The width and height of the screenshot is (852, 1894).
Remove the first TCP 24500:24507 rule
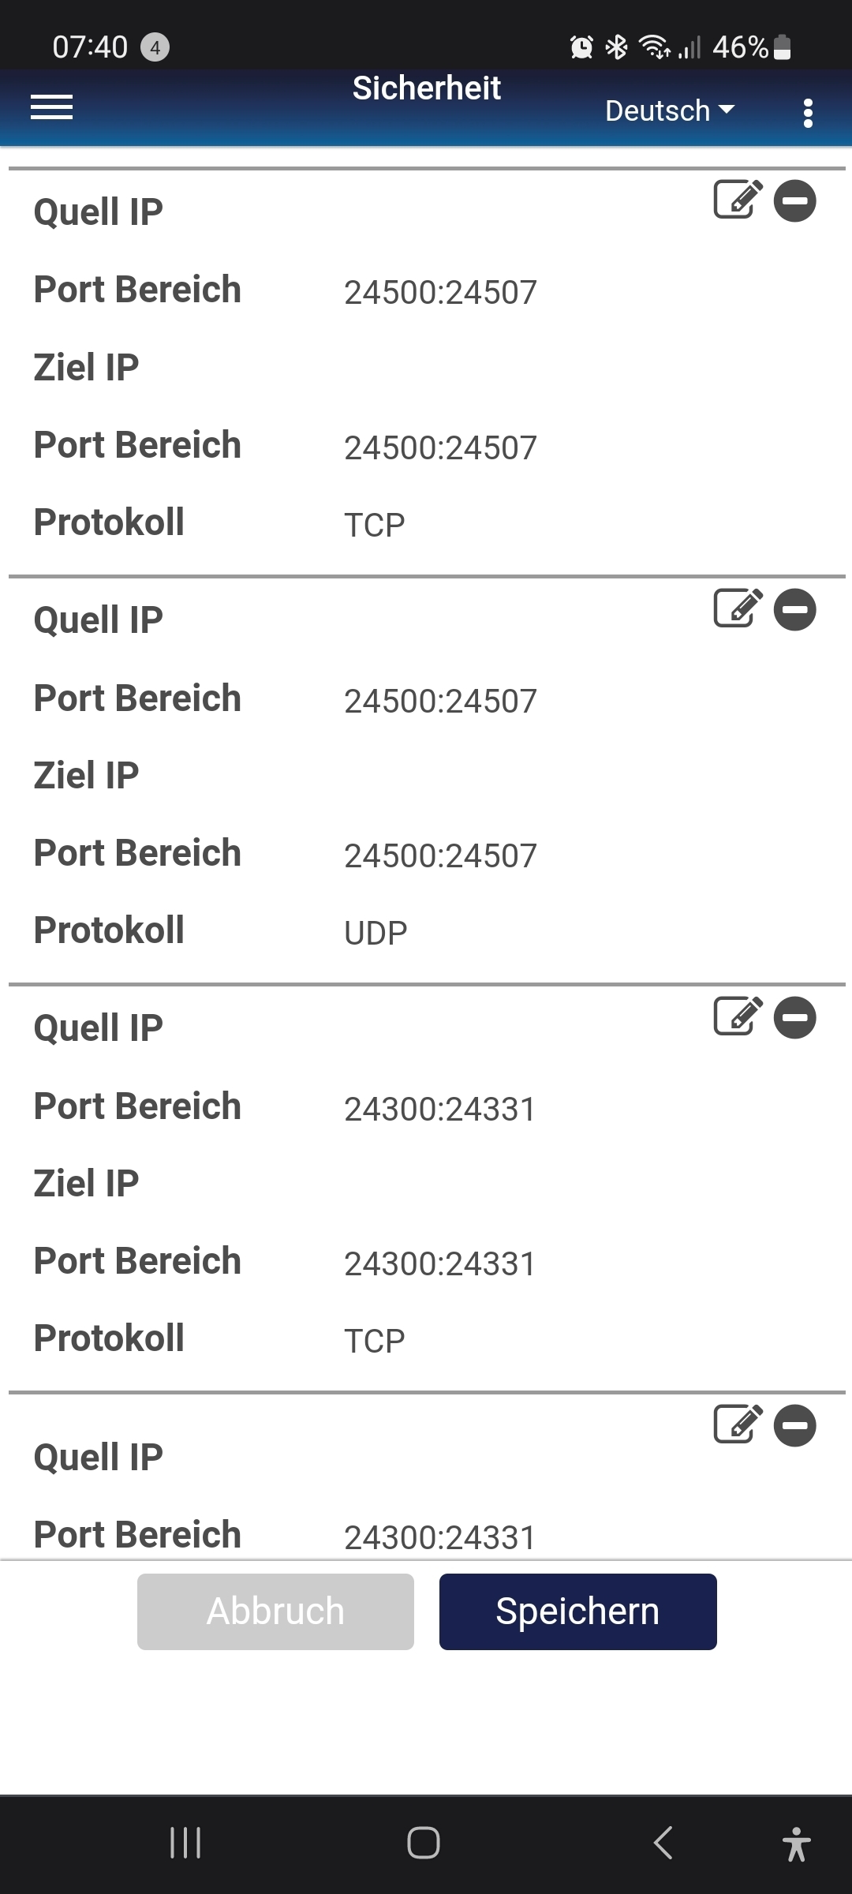point(795,200)
